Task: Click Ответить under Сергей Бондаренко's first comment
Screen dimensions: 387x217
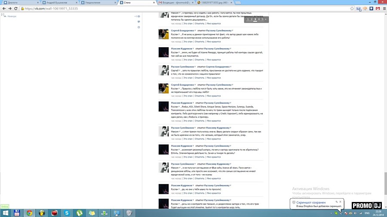Action: (x=200, y=42)
